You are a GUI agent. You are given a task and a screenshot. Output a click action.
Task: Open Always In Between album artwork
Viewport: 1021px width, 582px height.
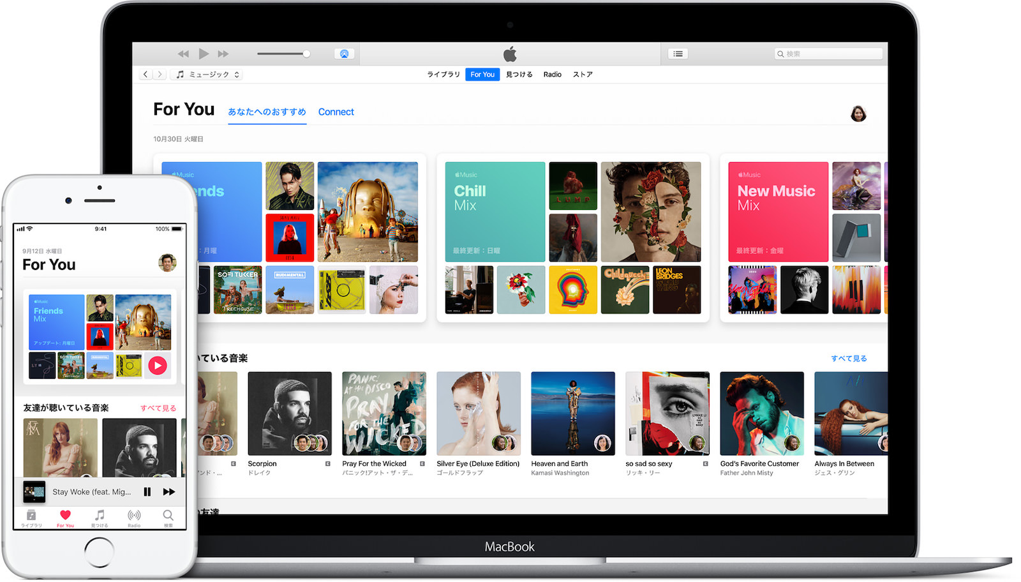pos(851,414)
